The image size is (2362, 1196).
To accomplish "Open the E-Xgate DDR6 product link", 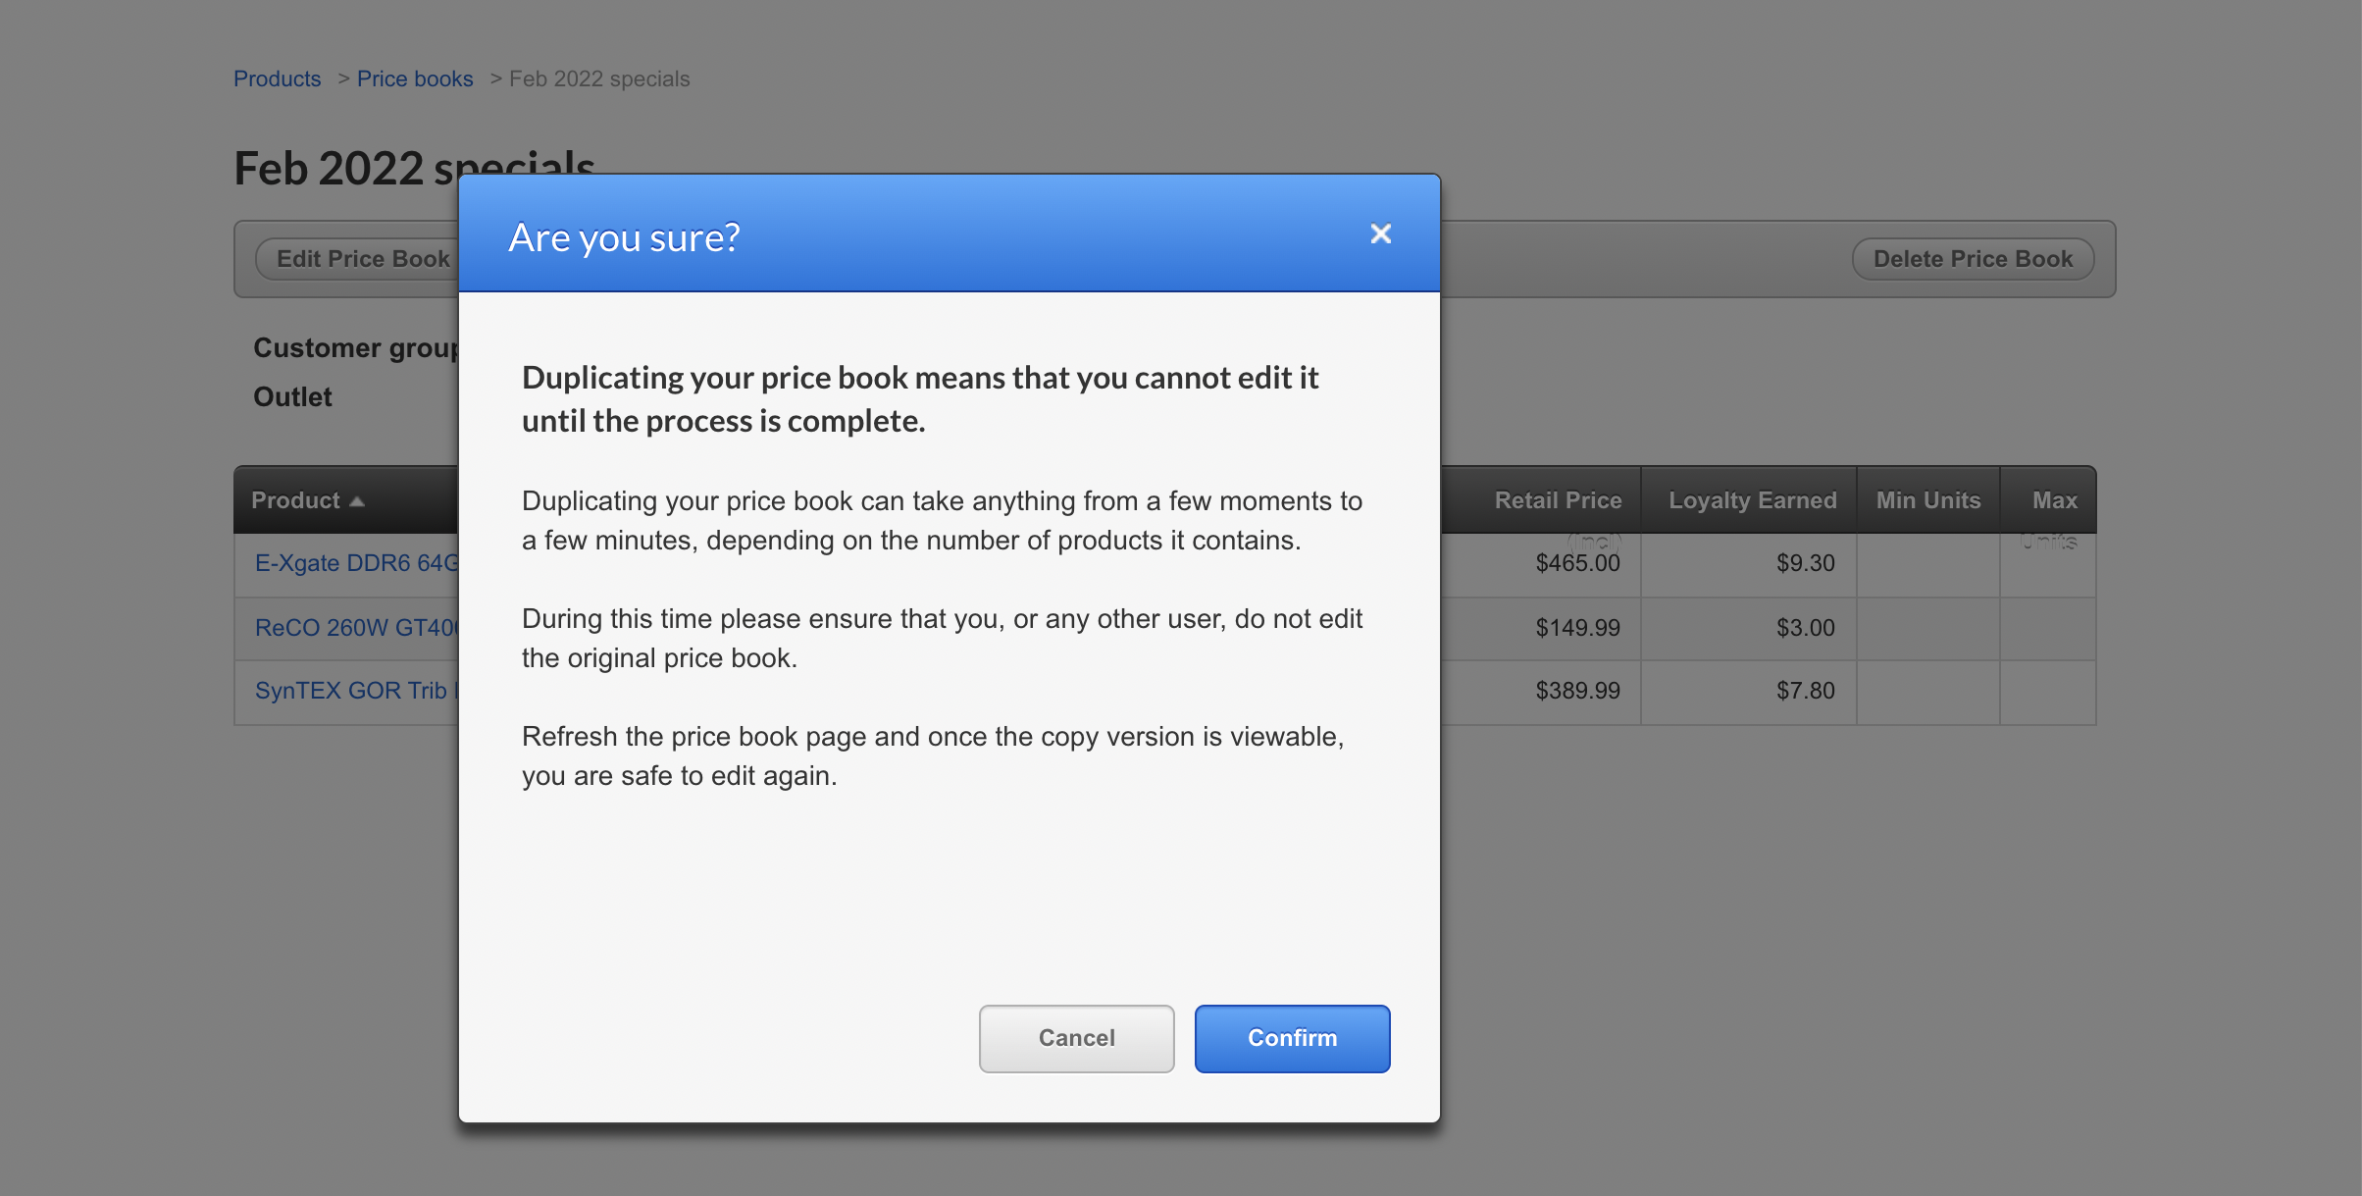I will 357,563.
